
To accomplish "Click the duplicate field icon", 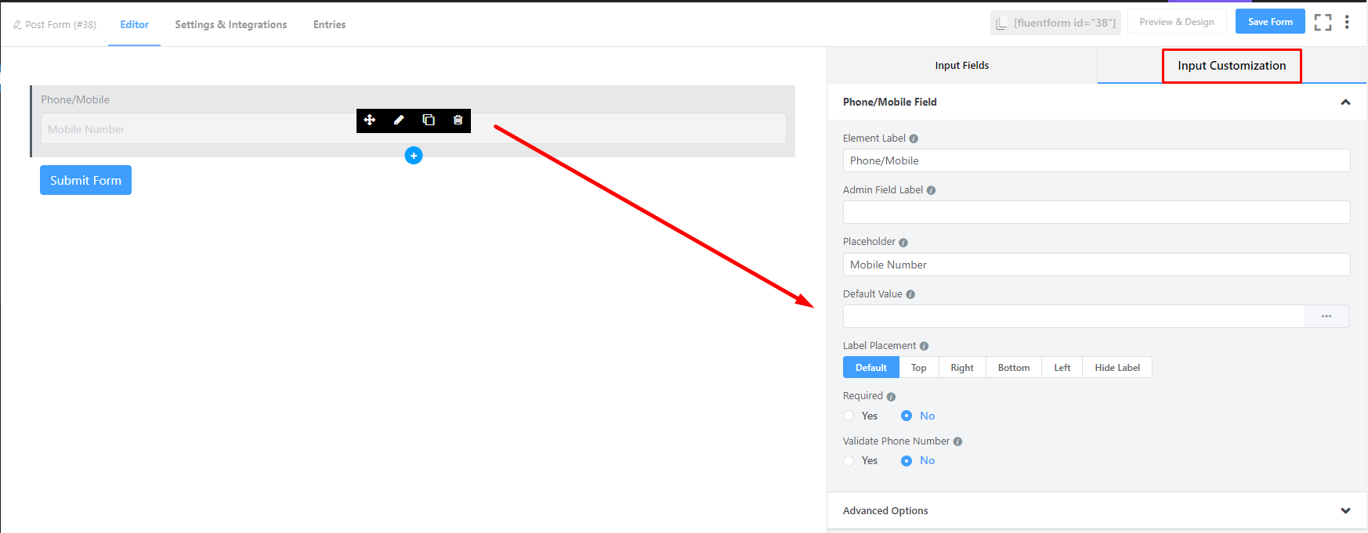I will [429, 120].
